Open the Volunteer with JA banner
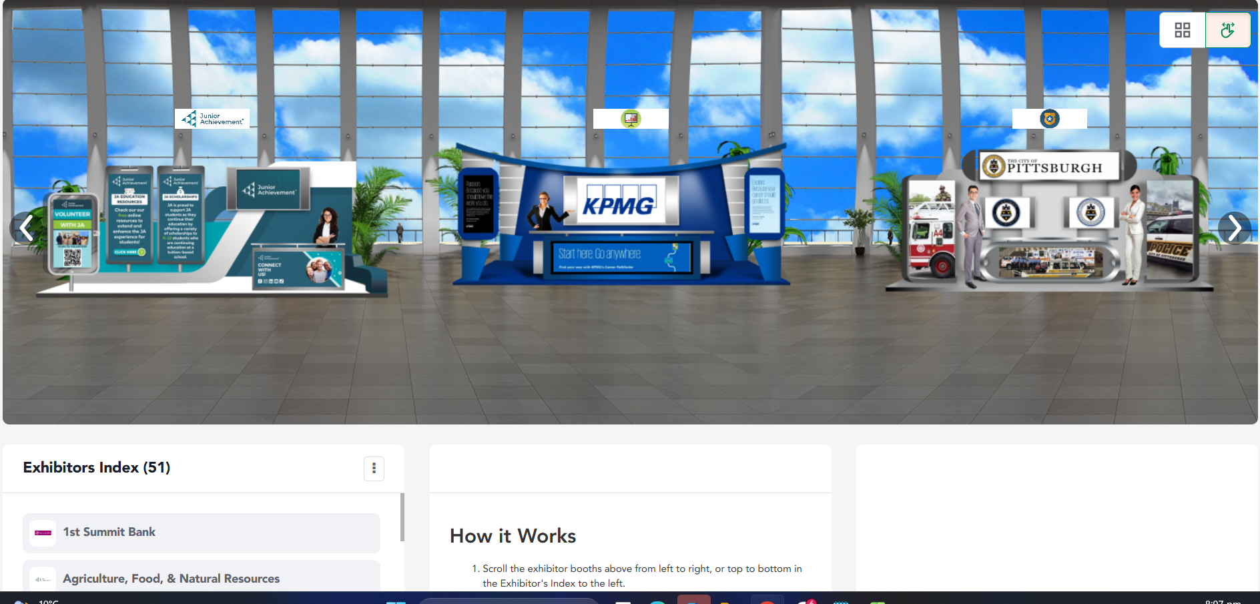Viewport: 1260px width, 604px height. tap(72, 234)
